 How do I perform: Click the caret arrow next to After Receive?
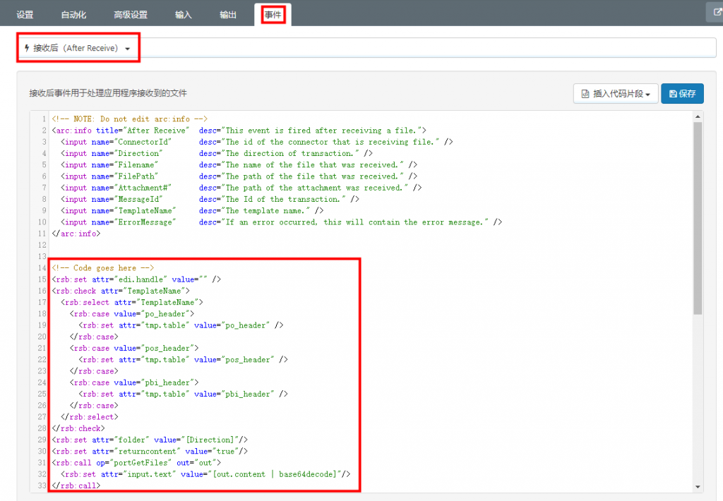[x=128, y=49]
